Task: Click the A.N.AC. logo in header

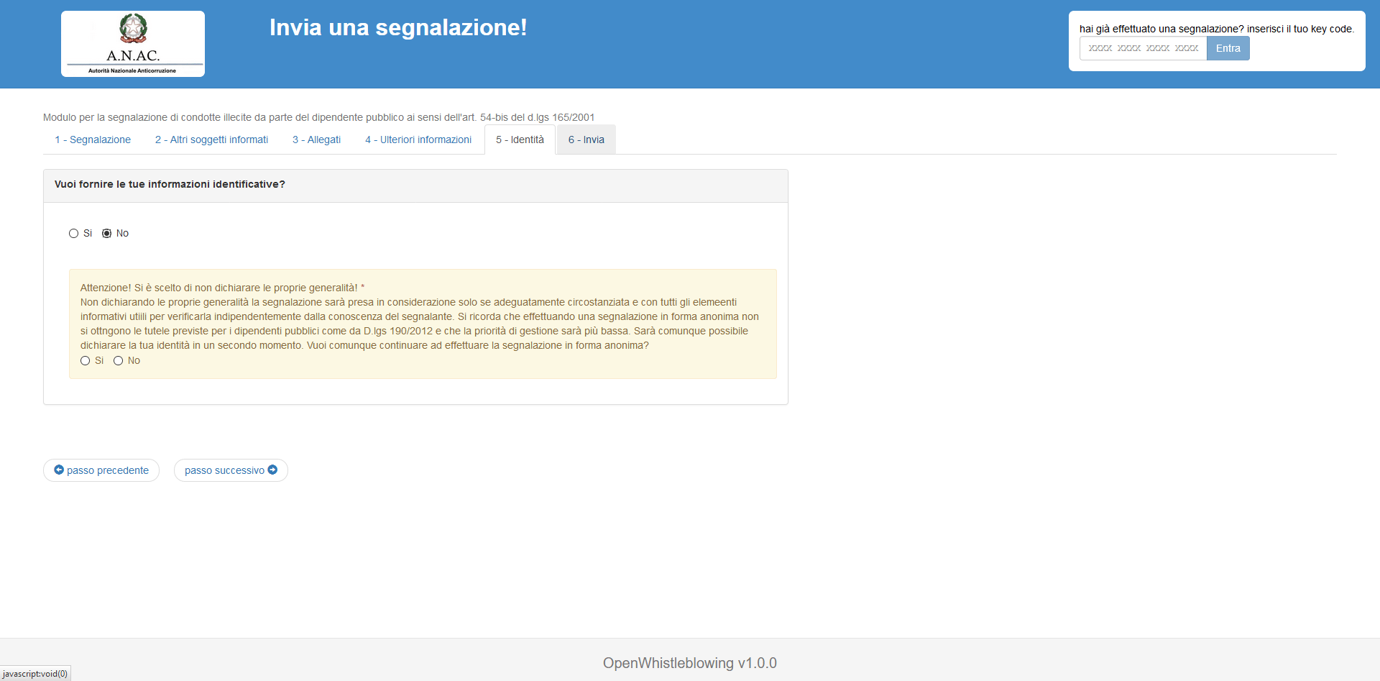Action: click(x=133, y=44)
